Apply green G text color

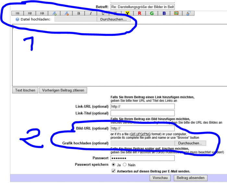[152, 13]
